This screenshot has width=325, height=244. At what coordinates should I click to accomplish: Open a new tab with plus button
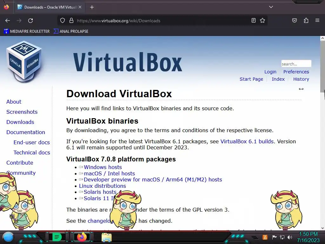[x=92, y=7]
